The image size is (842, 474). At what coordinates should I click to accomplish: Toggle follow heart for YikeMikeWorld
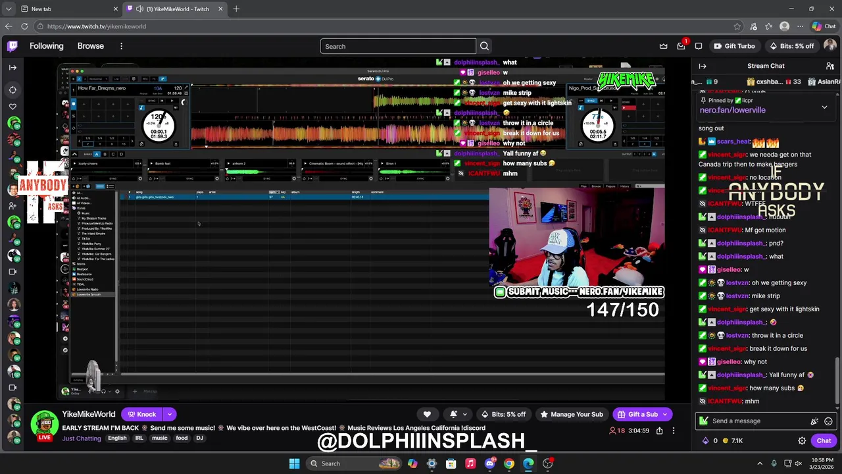click(x=427, y=414)
